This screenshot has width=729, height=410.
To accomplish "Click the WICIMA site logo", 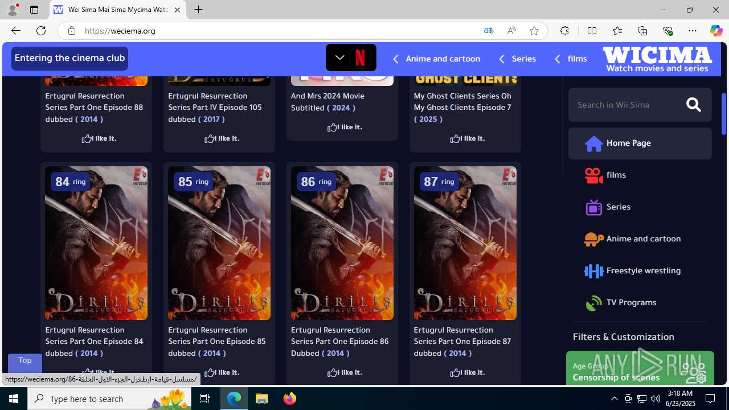I will pos(657,59).
